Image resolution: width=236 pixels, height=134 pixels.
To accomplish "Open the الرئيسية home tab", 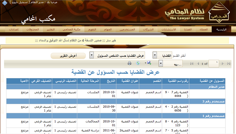I will [x=221, y=29].
